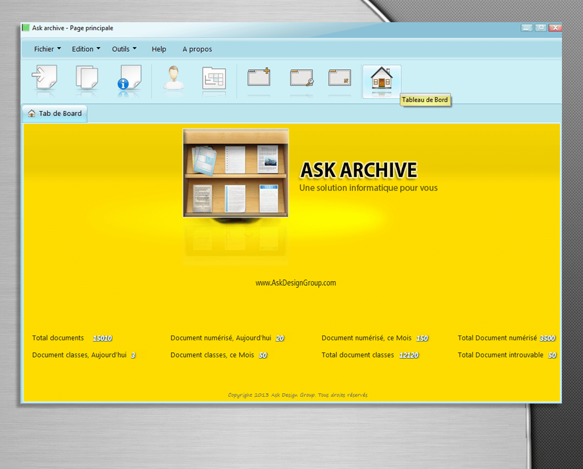This screenshot has height=469, width=583.
Task: Click the Total documents count 15010
Action: [x=102, y=338]
